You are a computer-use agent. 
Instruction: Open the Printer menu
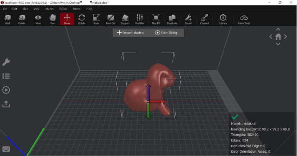pos(77,9)
